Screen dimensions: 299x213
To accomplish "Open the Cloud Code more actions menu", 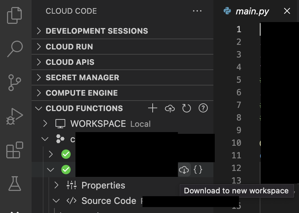I will tap(197, 11).
